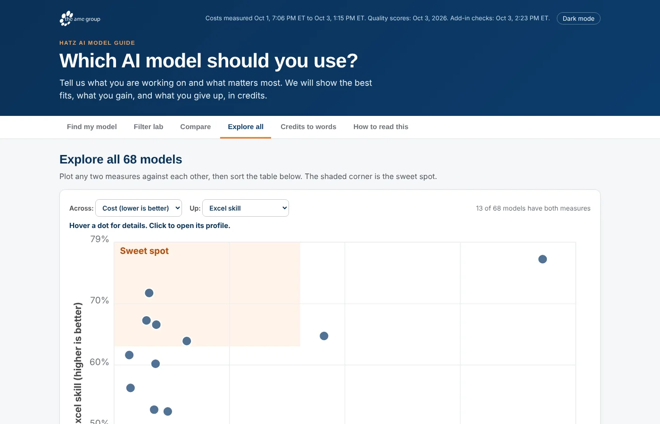Click the 'Which AI model should you use?' title
Screen dimensions: 660x424
pyautogui.click(x=209, y=61)
